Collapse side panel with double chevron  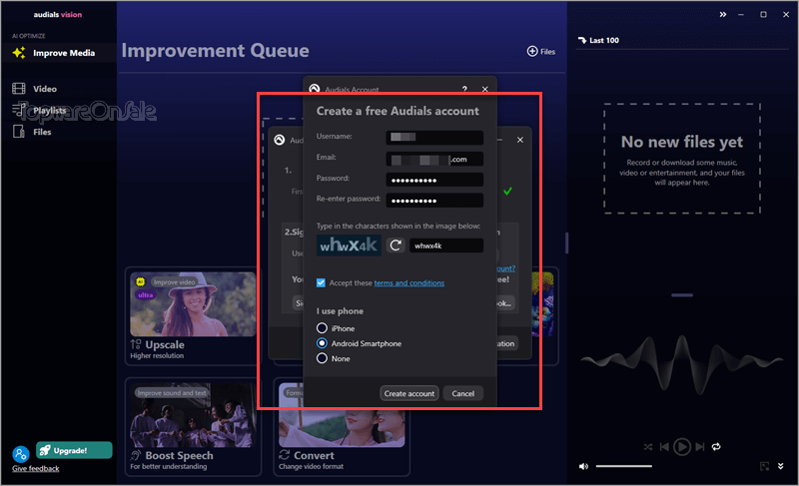(x=722, y=14)
